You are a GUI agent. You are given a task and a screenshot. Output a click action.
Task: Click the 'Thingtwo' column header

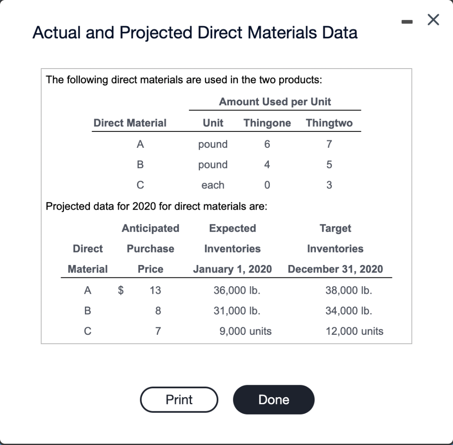tap(329, 123)
